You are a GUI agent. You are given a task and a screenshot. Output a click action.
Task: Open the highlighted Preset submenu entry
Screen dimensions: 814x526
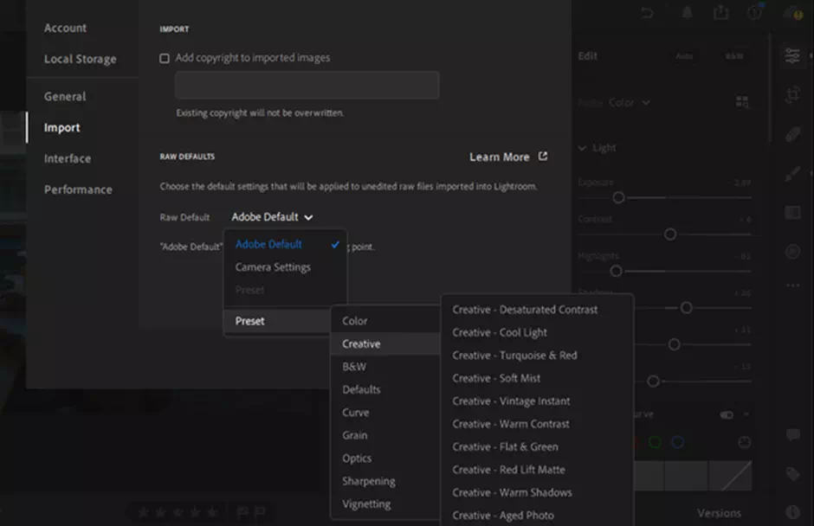(277, 321)
